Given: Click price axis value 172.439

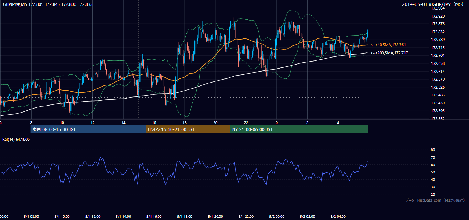Looking at the screenshot, I should pyautogui.click(x=437, y=103).
